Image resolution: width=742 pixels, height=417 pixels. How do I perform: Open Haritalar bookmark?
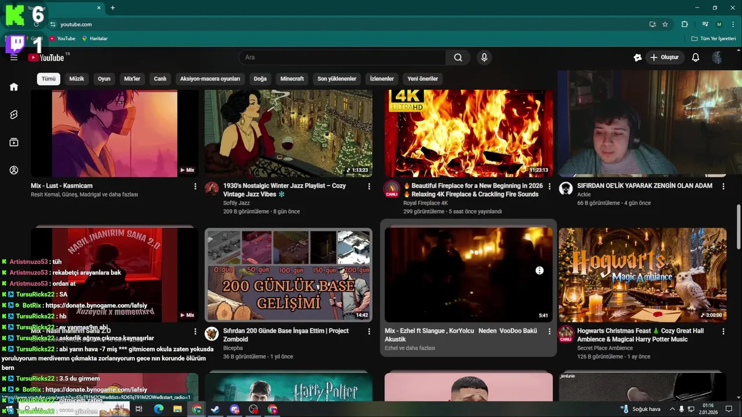(x=94, y=39)
